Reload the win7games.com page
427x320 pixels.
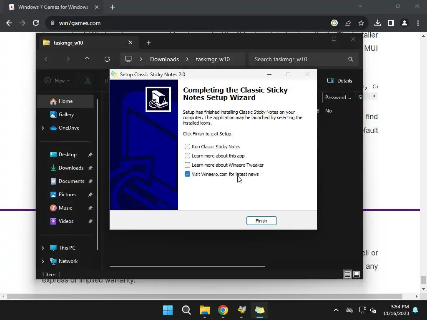click(x=36, y=23)
